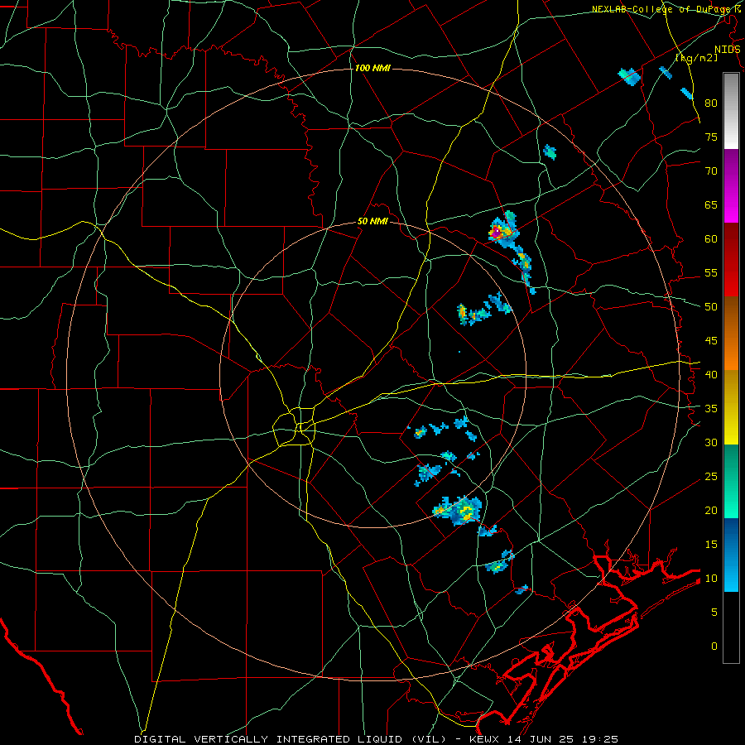Select the magenta-purple segment of the color bar
The image size is (745, 745).
731,185
